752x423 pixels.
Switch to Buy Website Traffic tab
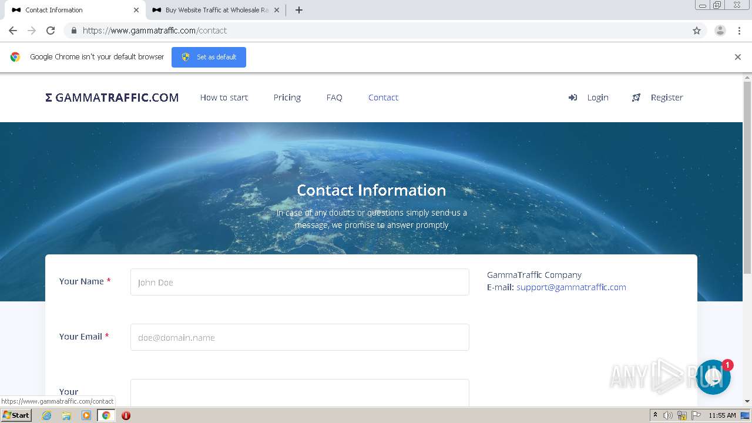point(217,10)
